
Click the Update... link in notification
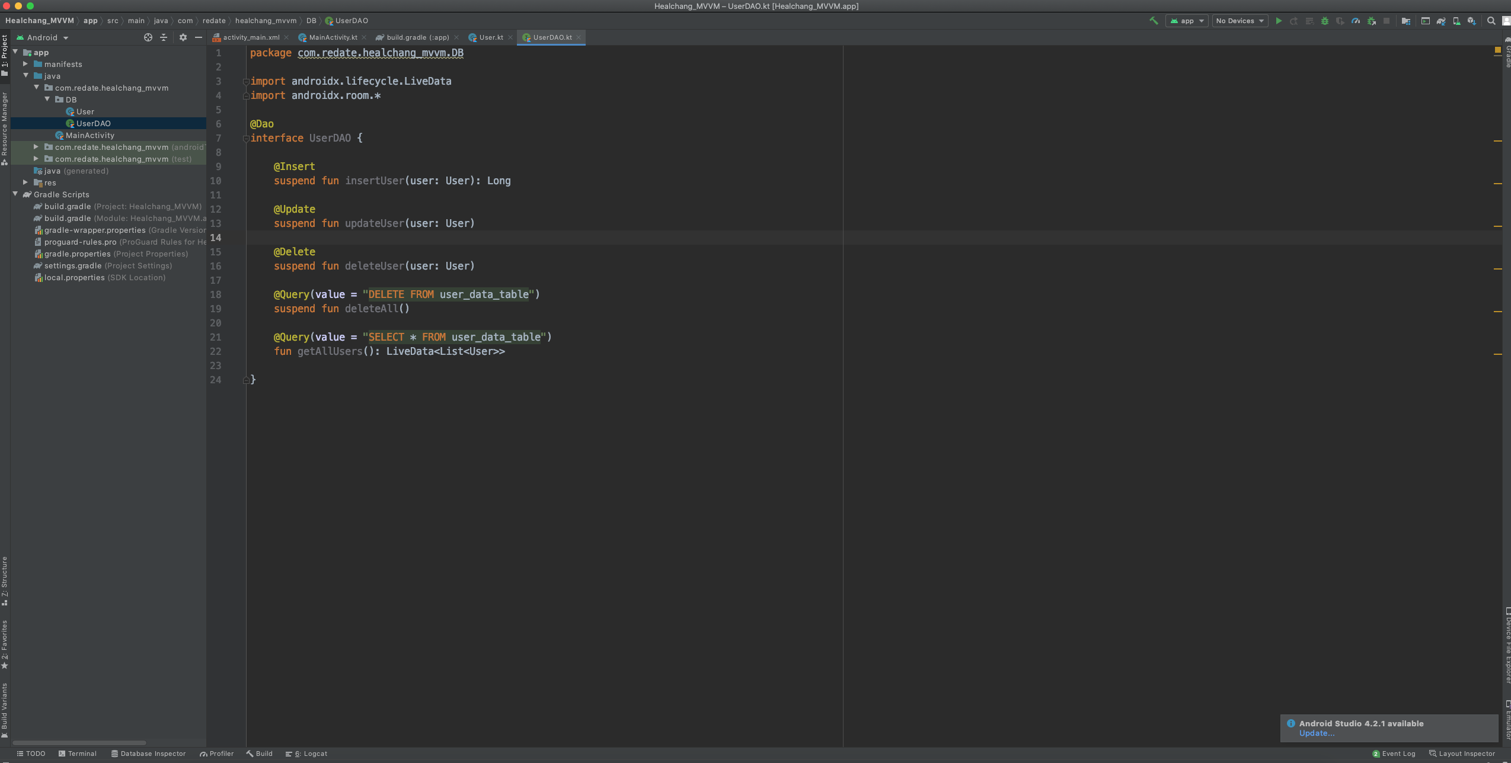coord(1317,733)
